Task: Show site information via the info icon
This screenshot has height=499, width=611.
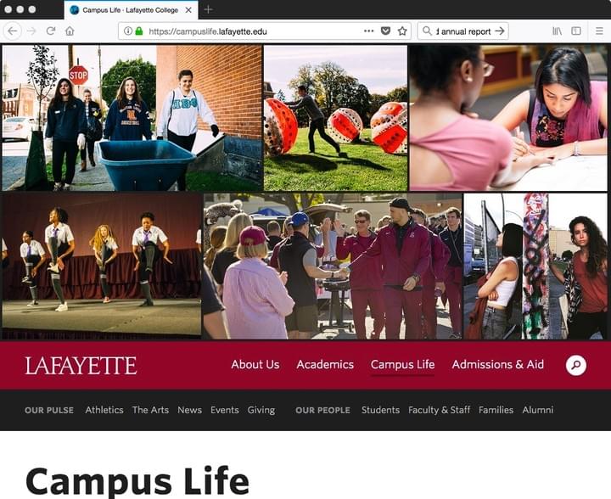Action: 128,31
